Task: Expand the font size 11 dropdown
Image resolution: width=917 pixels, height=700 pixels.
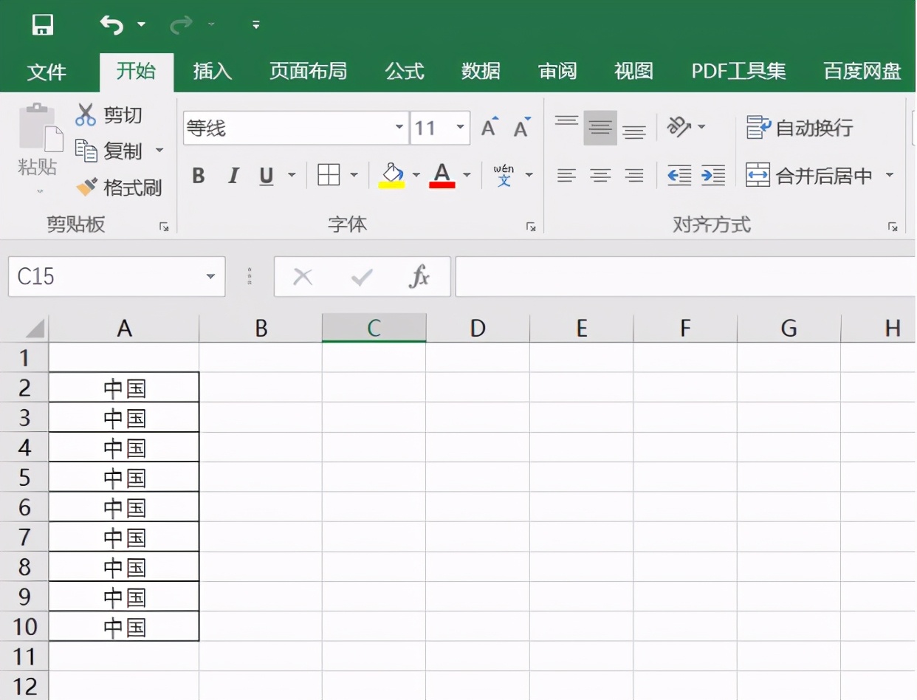Action: pyautogui.click(x=461, y=128)
